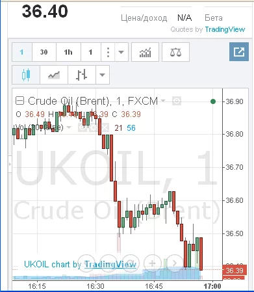Screen dimensions: 254x292
Task: Select the candlestick chart style
Action: point(26,75)
